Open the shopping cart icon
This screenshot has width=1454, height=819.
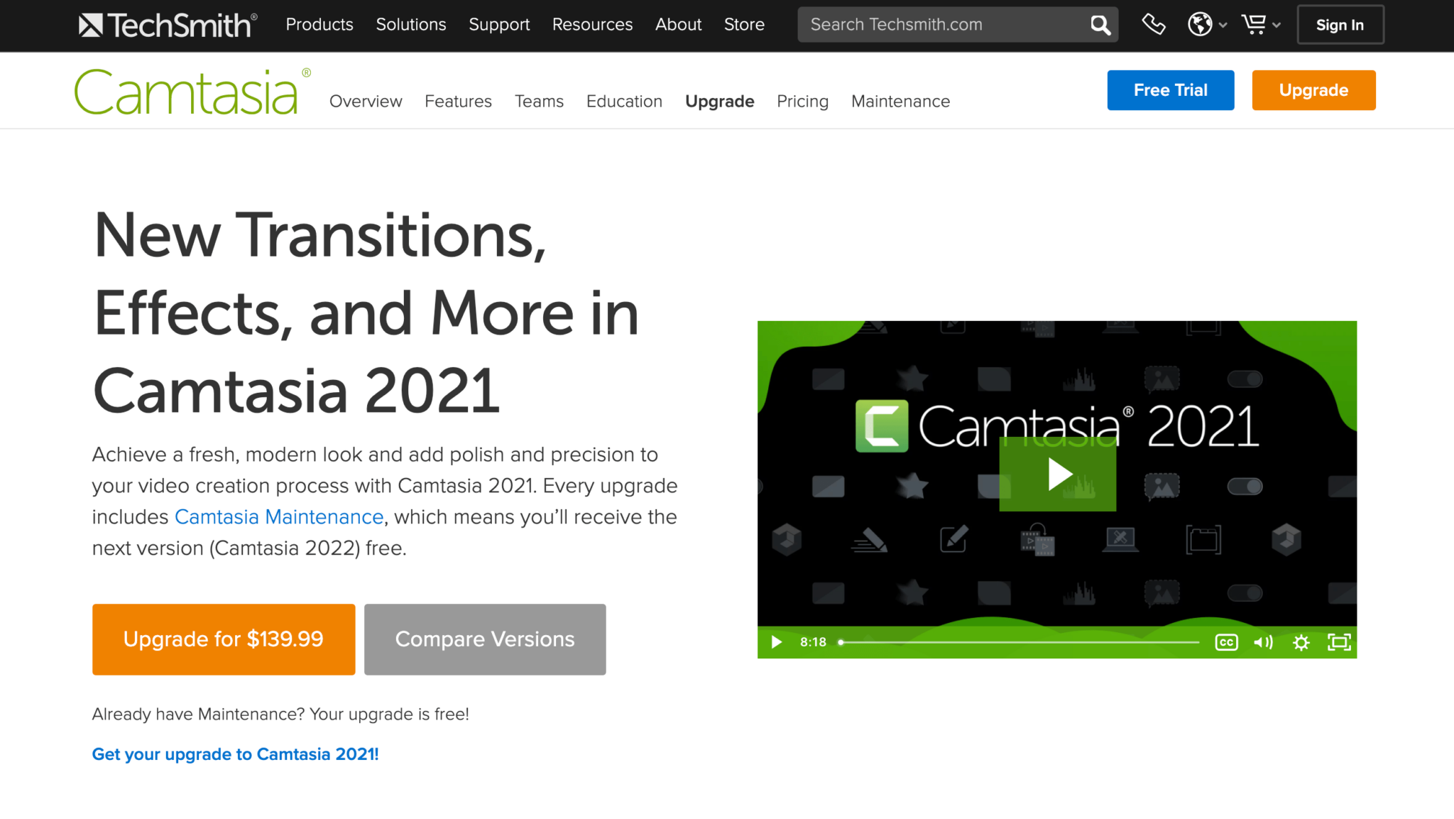pyautogui.click(x=1254, y=25)
